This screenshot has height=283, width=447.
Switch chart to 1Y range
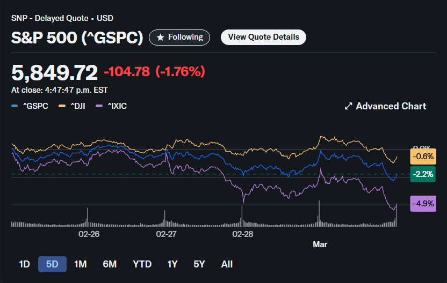172,264
